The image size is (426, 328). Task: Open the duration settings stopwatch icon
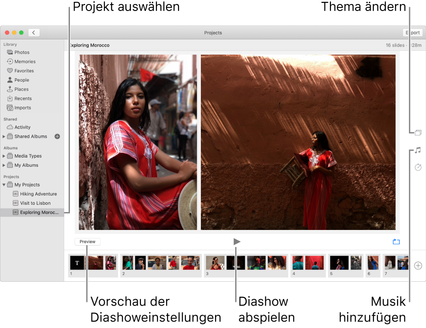418,167
